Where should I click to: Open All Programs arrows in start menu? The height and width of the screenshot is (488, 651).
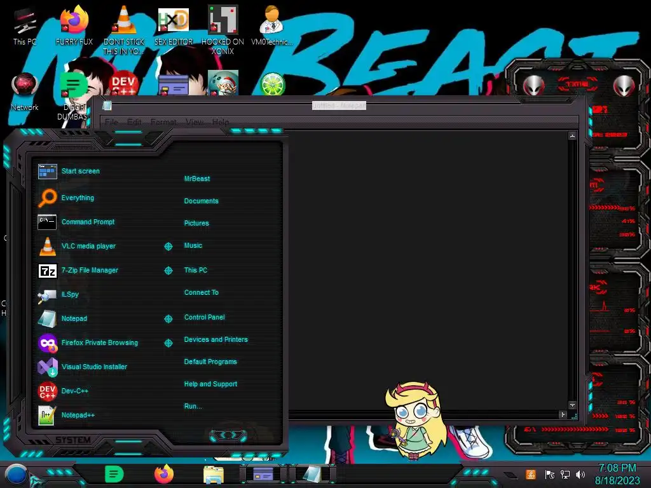[x=228, y=435]
